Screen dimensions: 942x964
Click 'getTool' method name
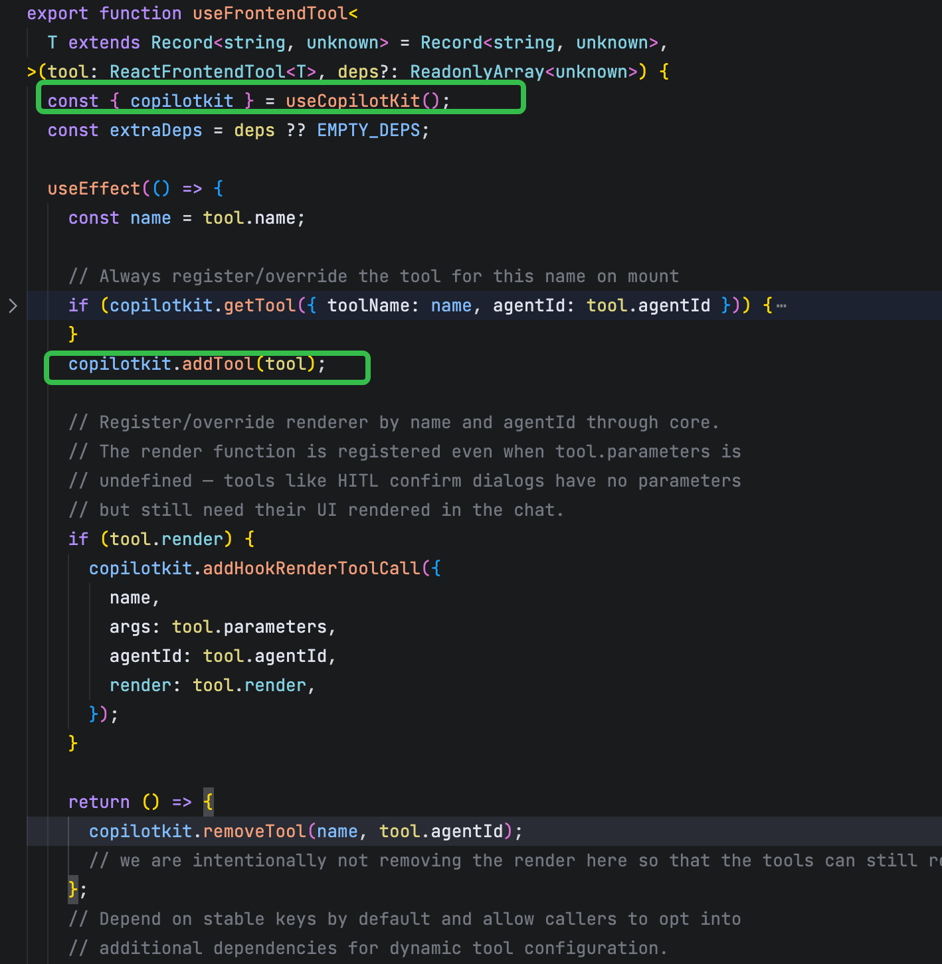pos(260,305)
